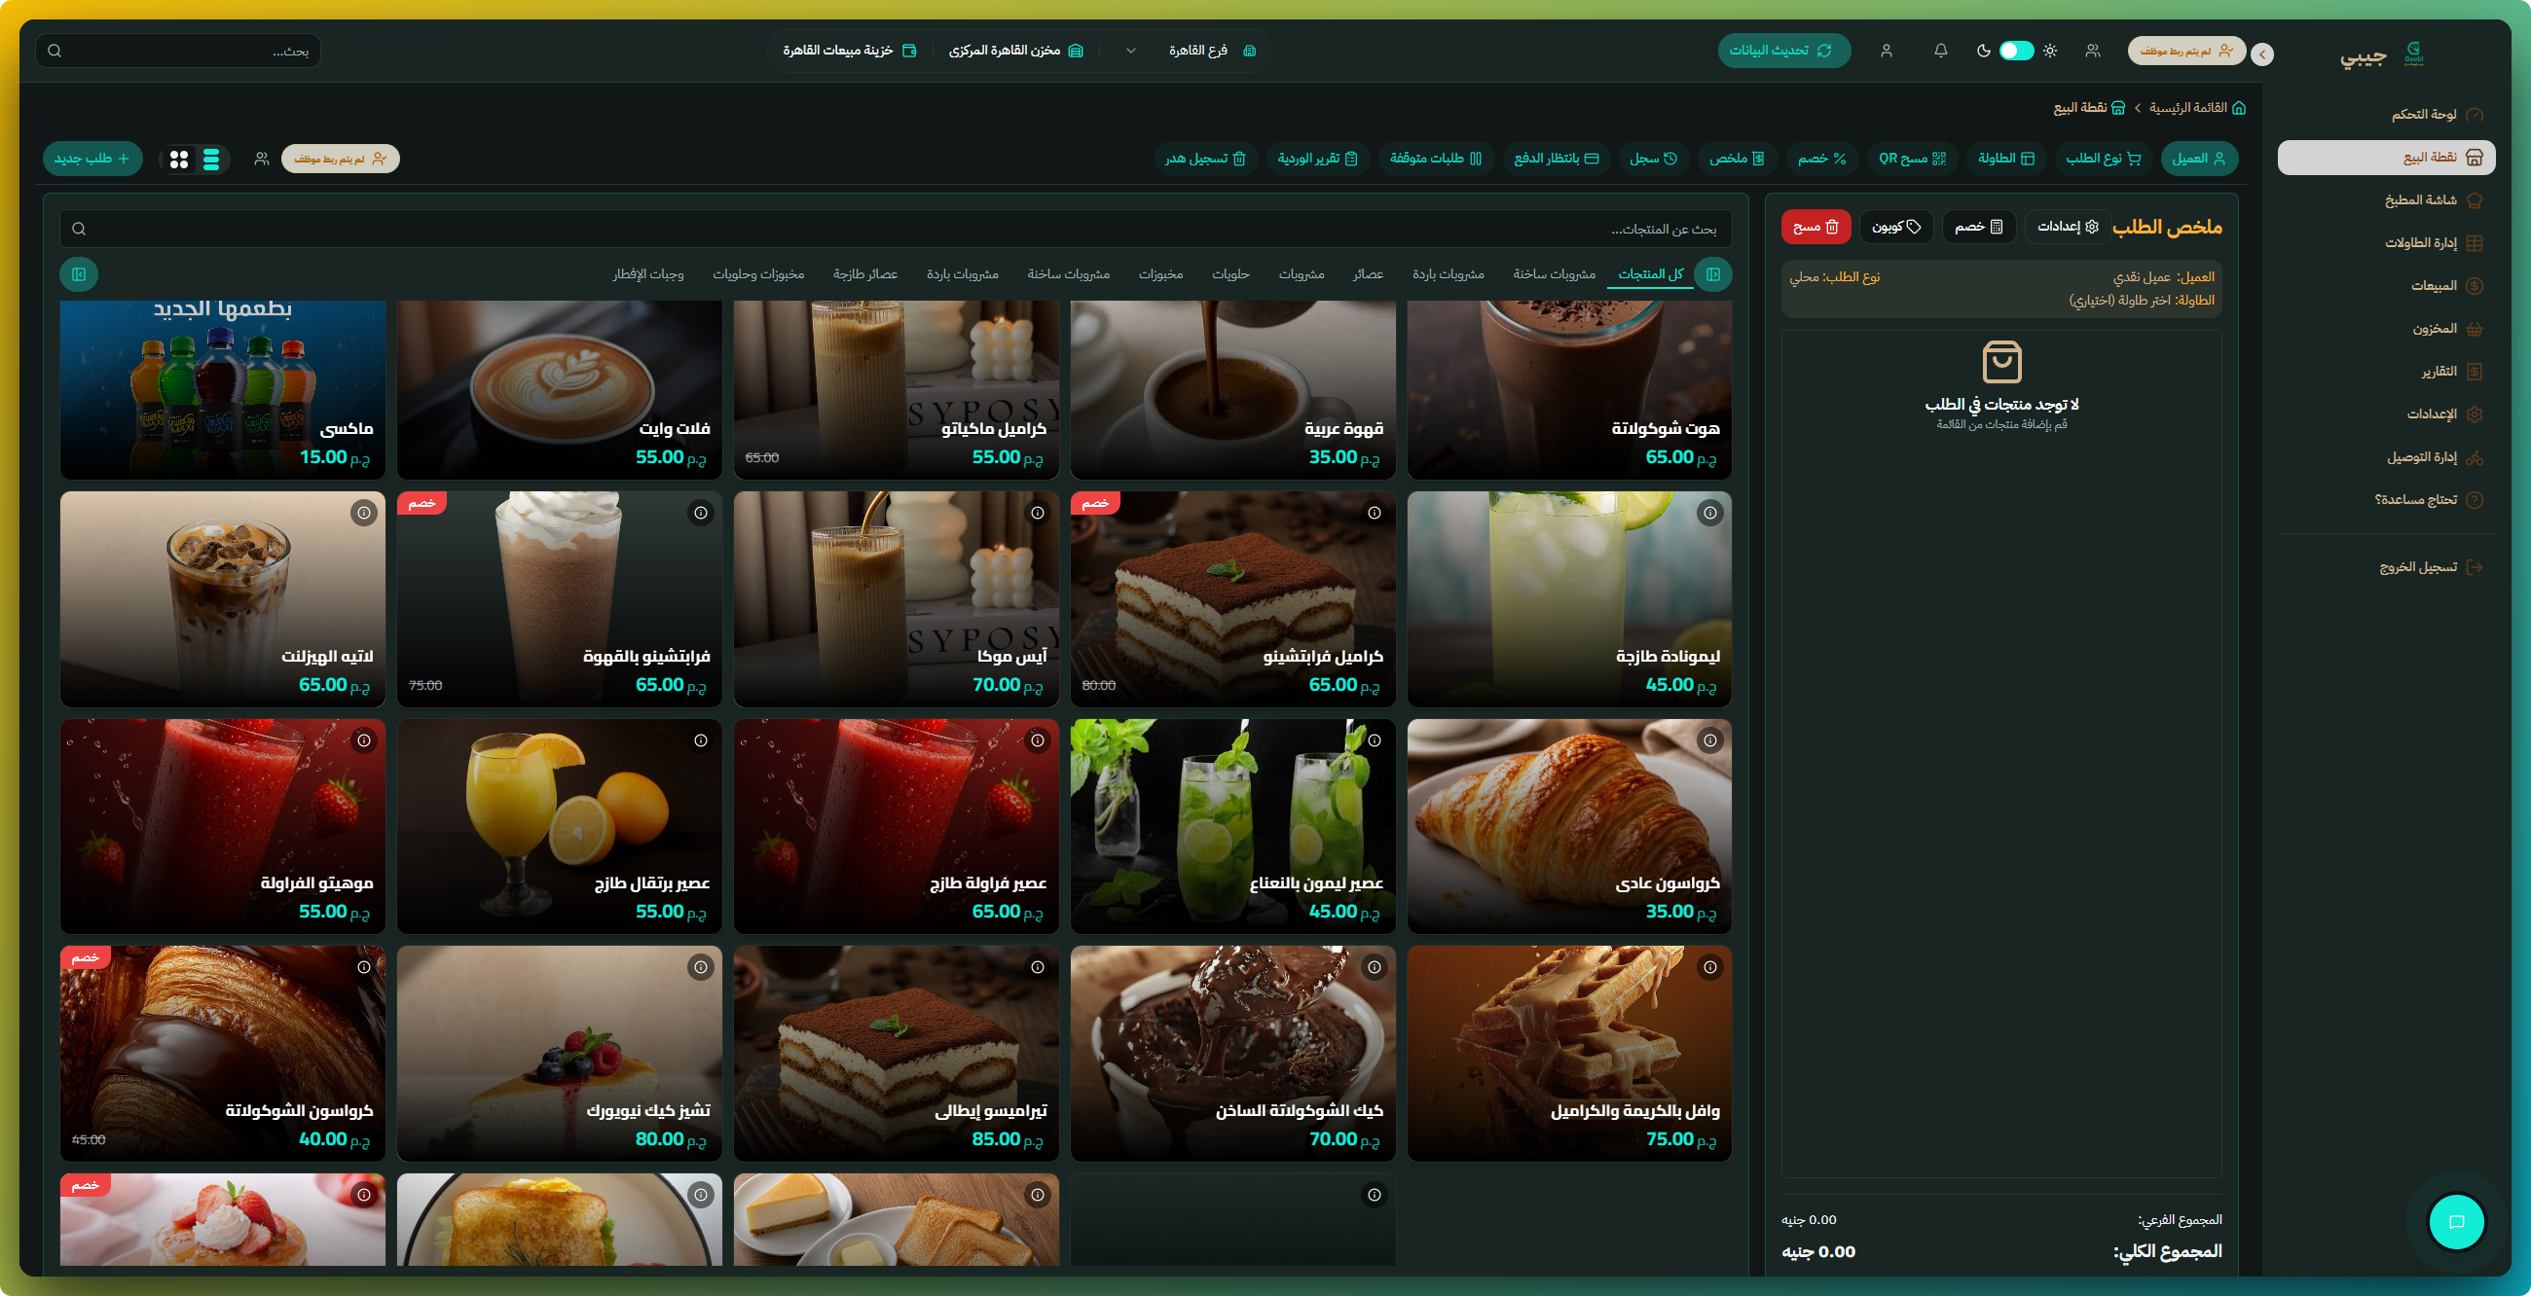Open مخزن القاهرة المركزي warehouse selector
Image resolution: width=2531 pixels, height=1296 pixels.
tap(1016, 50)
